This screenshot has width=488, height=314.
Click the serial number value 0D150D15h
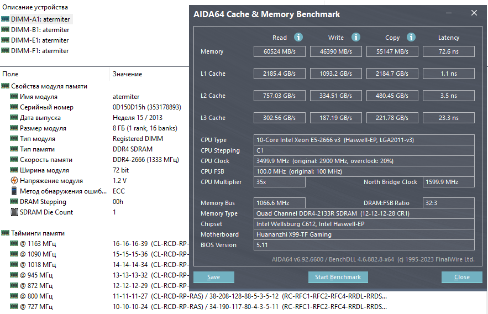[x=147, y=107]
